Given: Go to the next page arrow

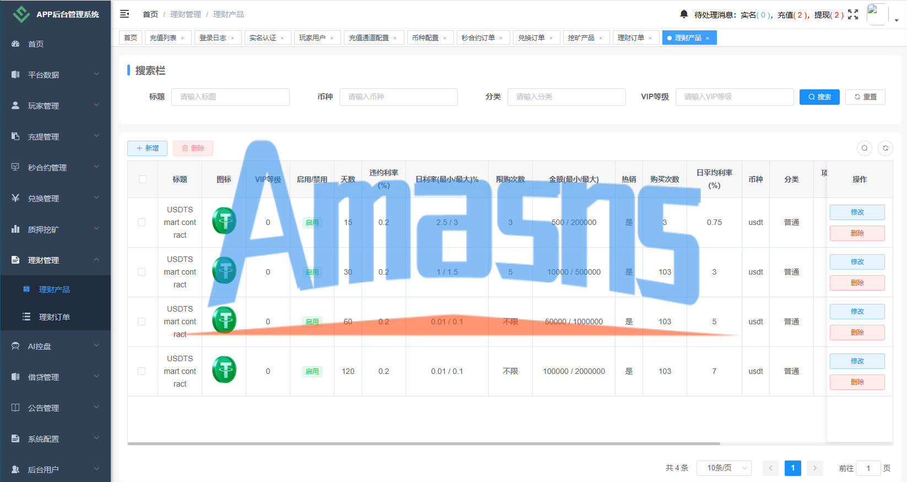Looking at the screenshot, I should 815,468.
